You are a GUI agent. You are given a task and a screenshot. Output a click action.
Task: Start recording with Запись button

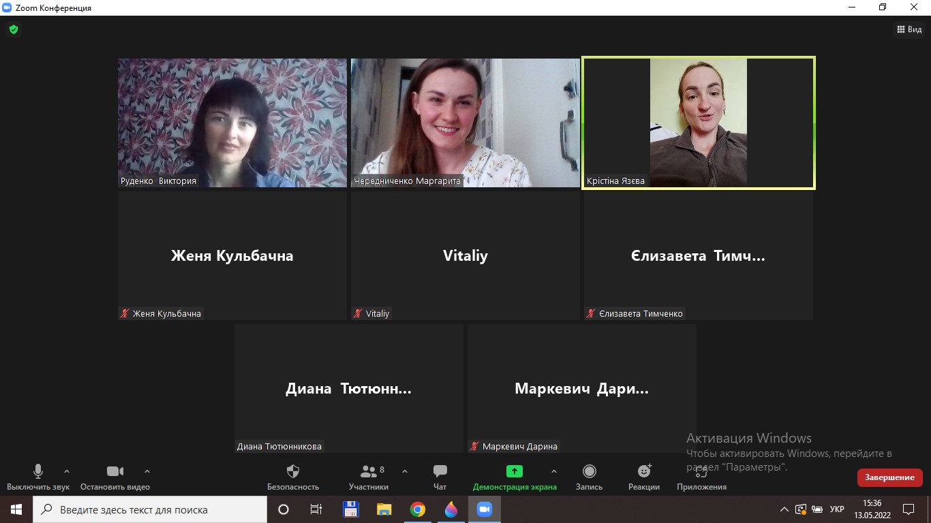tap(590, 477)
